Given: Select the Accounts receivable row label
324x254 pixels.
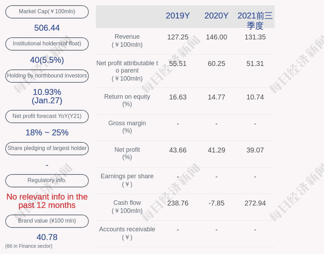Looking at the screenshot, I should pyautogui.click(x=127, y=233).
